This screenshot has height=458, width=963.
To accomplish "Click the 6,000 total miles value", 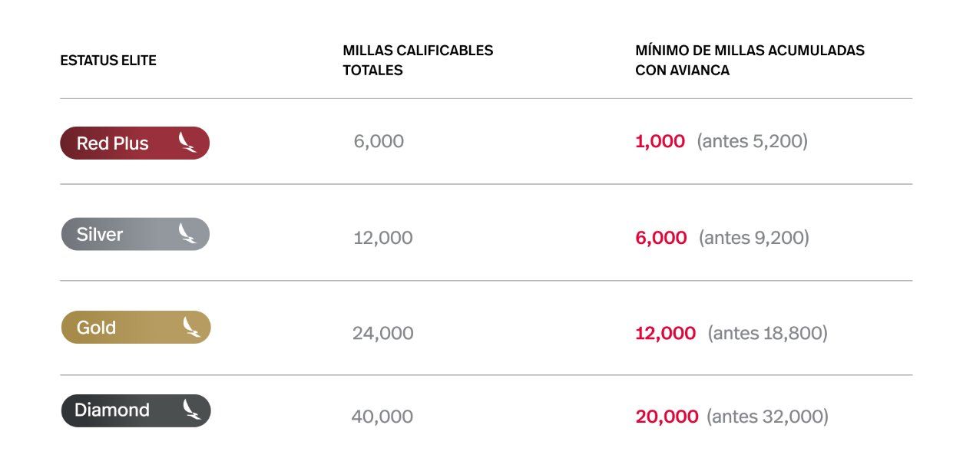I will point(379,141).
